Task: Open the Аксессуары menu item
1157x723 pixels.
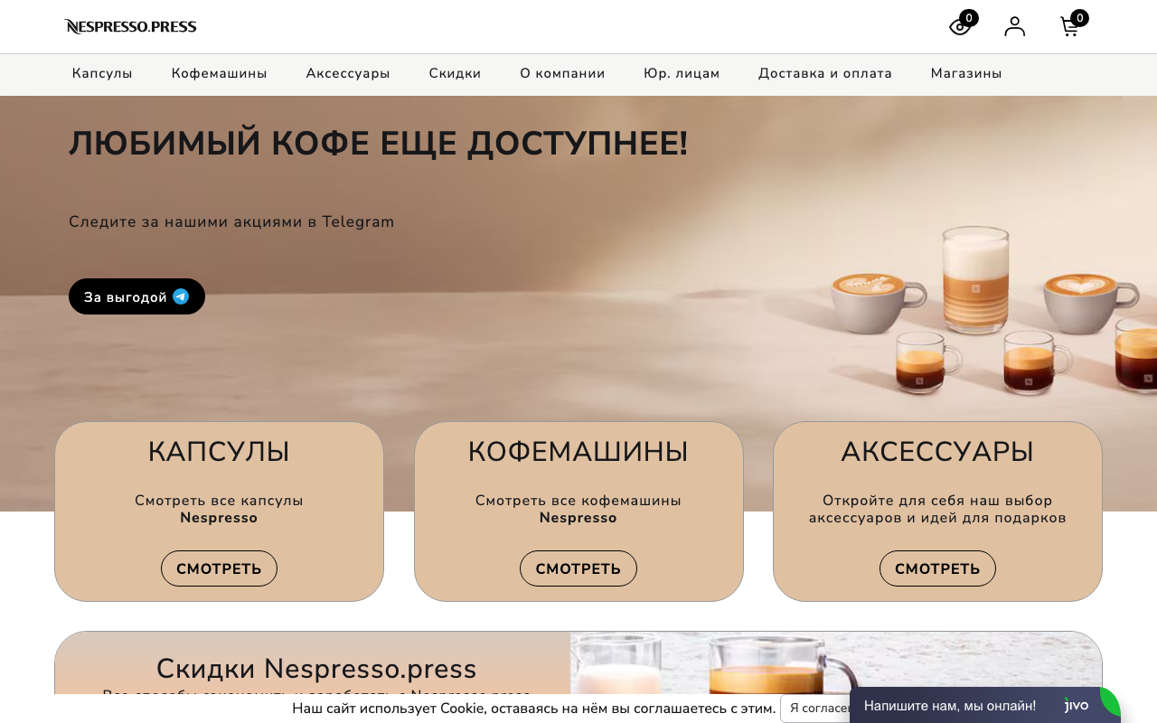Action: (x=348, y=74)
